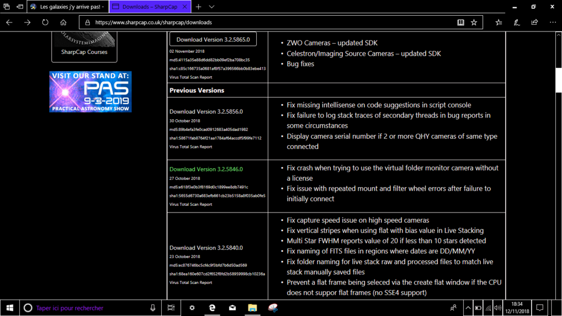The image size is (562, 316).
Task: Open Virus Total Scan Report for 3.2.5856.0
Action: 191,147
